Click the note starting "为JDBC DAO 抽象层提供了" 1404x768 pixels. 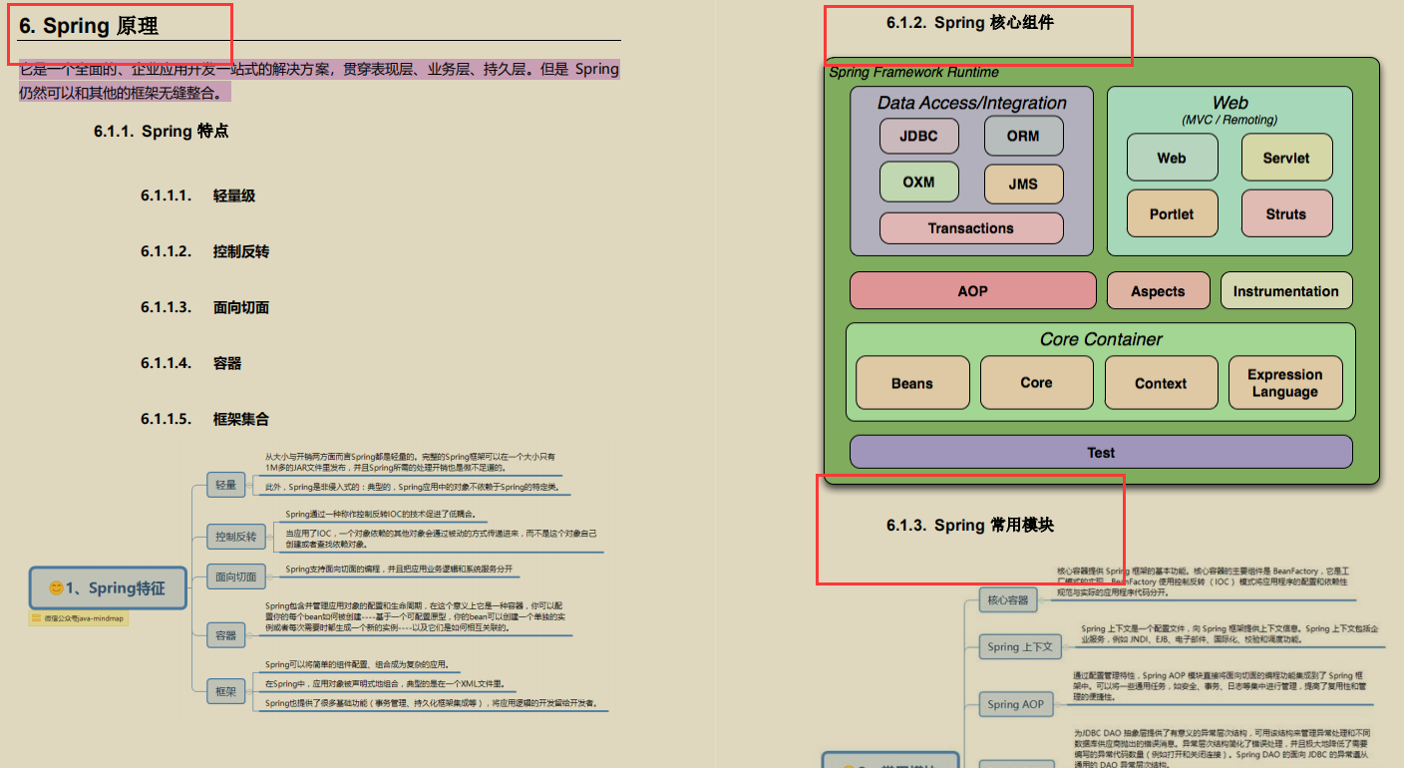[x=1222, y=749]
